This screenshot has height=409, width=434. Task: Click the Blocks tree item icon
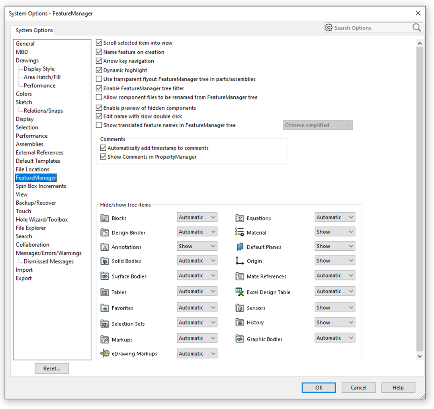[105, 218]
